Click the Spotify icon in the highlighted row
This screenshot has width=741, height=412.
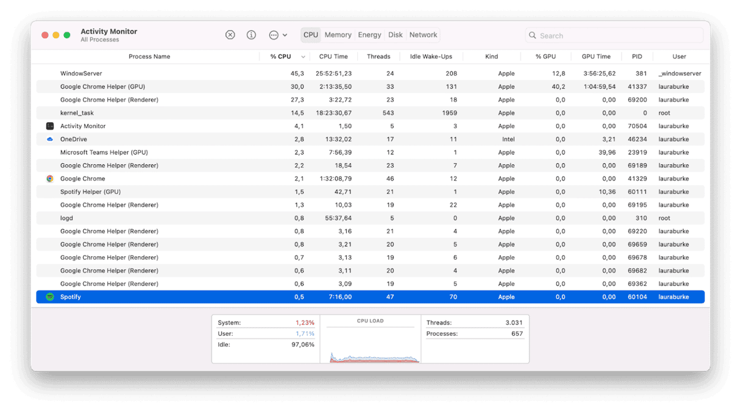50,296
